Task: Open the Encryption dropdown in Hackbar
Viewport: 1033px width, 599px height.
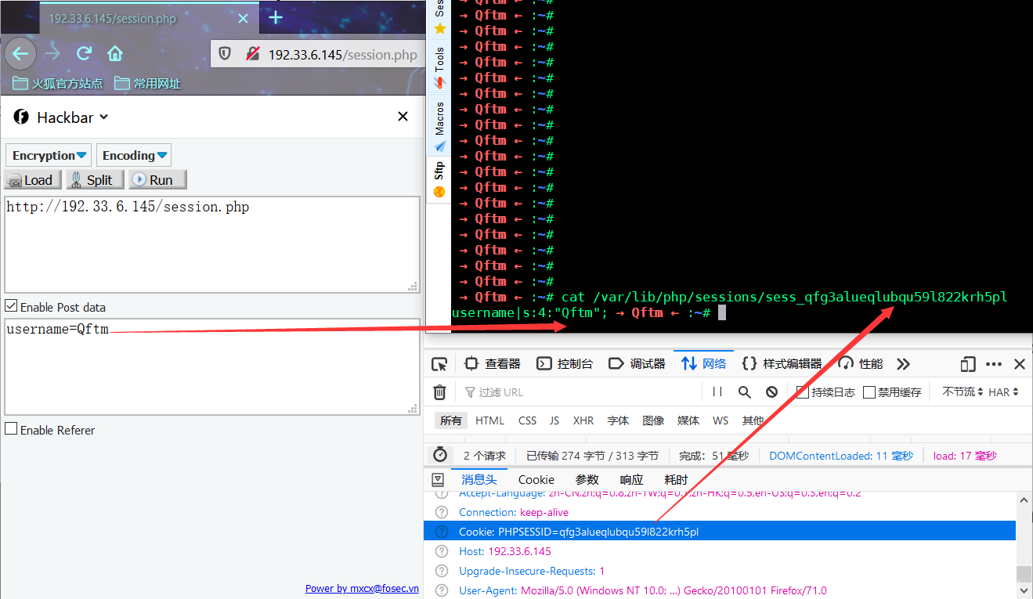Action: (x=49, y=155)
